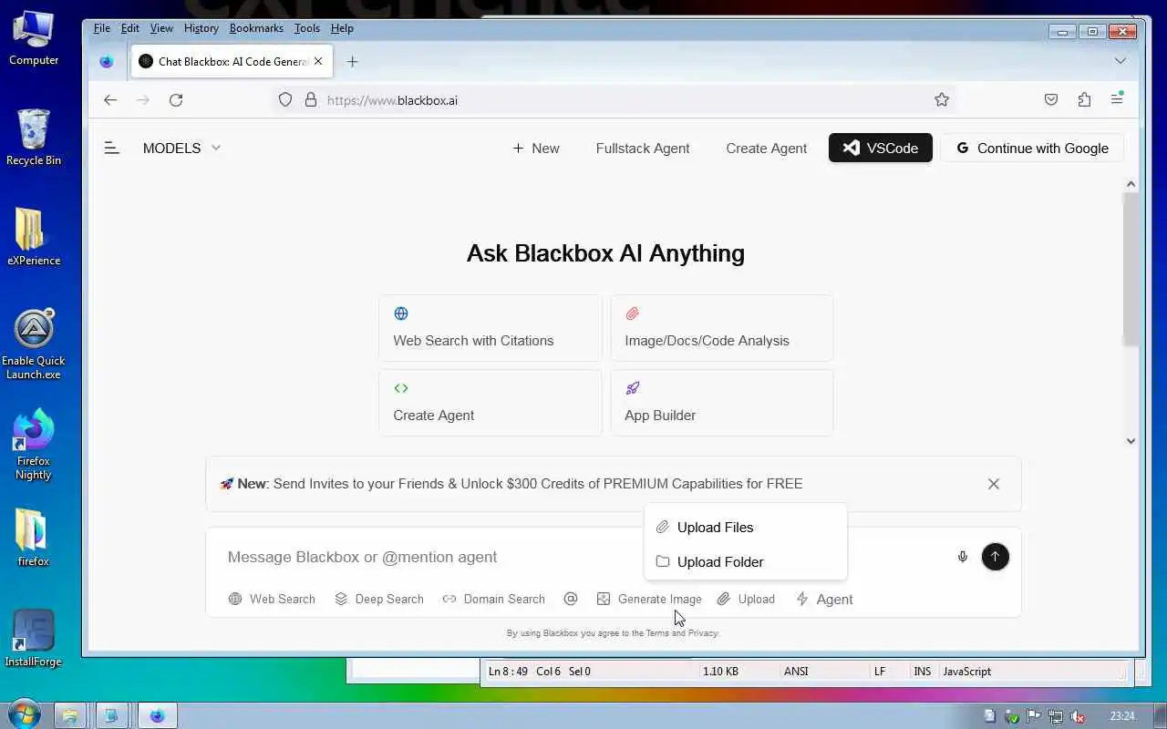Screen dimensions: 1167x729
Task: Focus the Message Blackbox input field
Action: [x=583, y=557]
